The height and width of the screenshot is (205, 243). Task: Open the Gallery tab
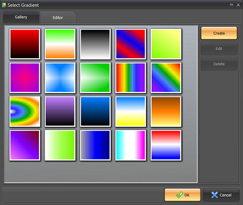tap(21, 17)
